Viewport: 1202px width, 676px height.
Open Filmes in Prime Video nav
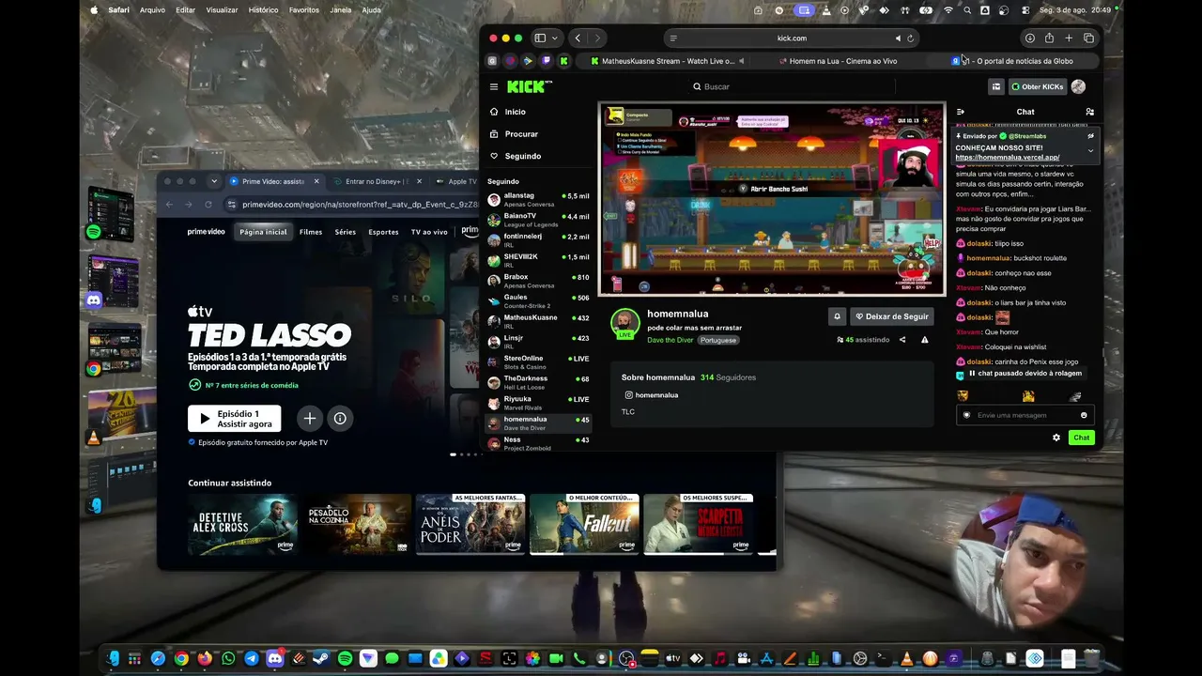[311, 232]
